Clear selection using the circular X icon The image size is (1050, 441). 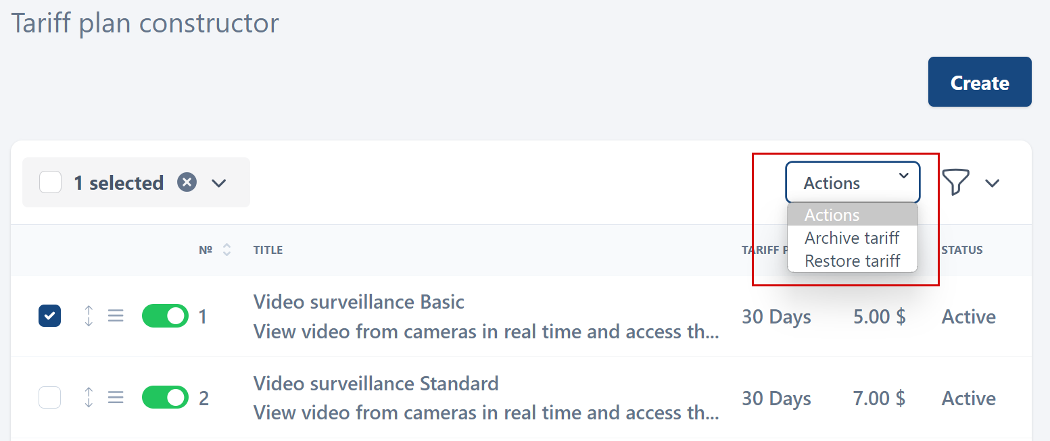pyautogui.click(x=187, y=182)
